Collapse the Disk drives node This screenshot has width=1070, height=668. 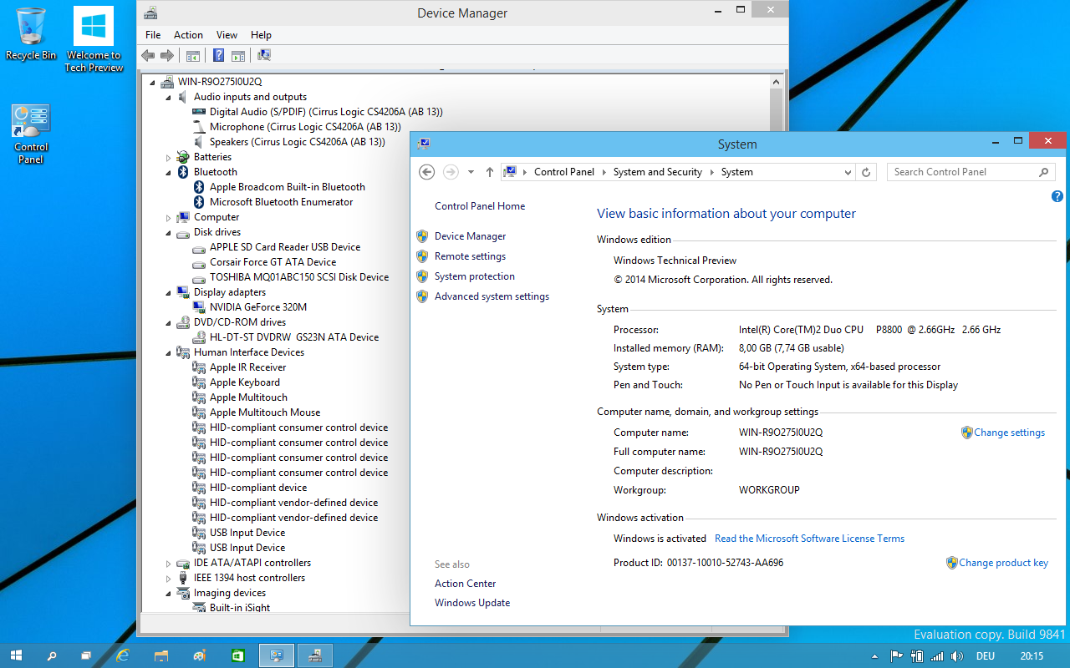168,232
